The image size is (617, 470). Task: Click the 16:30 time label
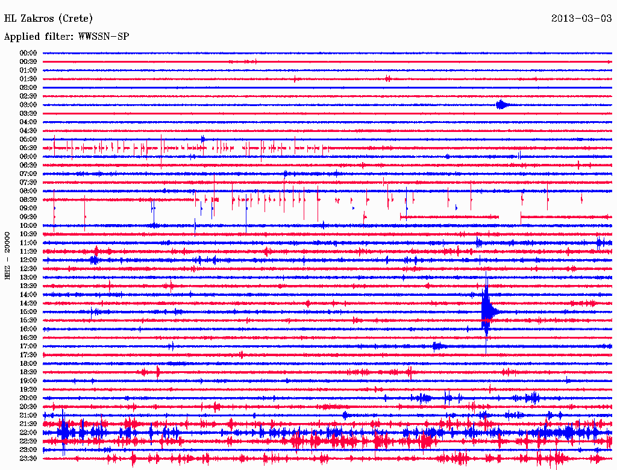coord(28,338)
